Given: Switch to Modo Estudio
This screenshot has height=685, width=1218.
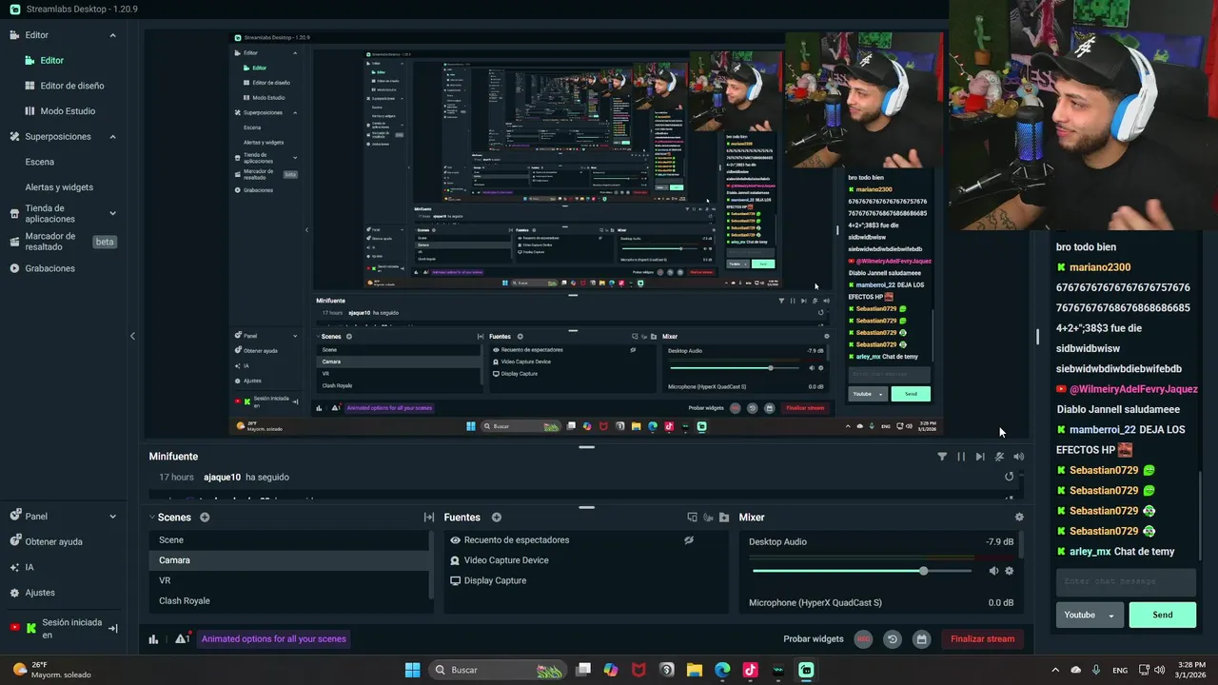Looking at the screenshot, I should coord(68,111).
